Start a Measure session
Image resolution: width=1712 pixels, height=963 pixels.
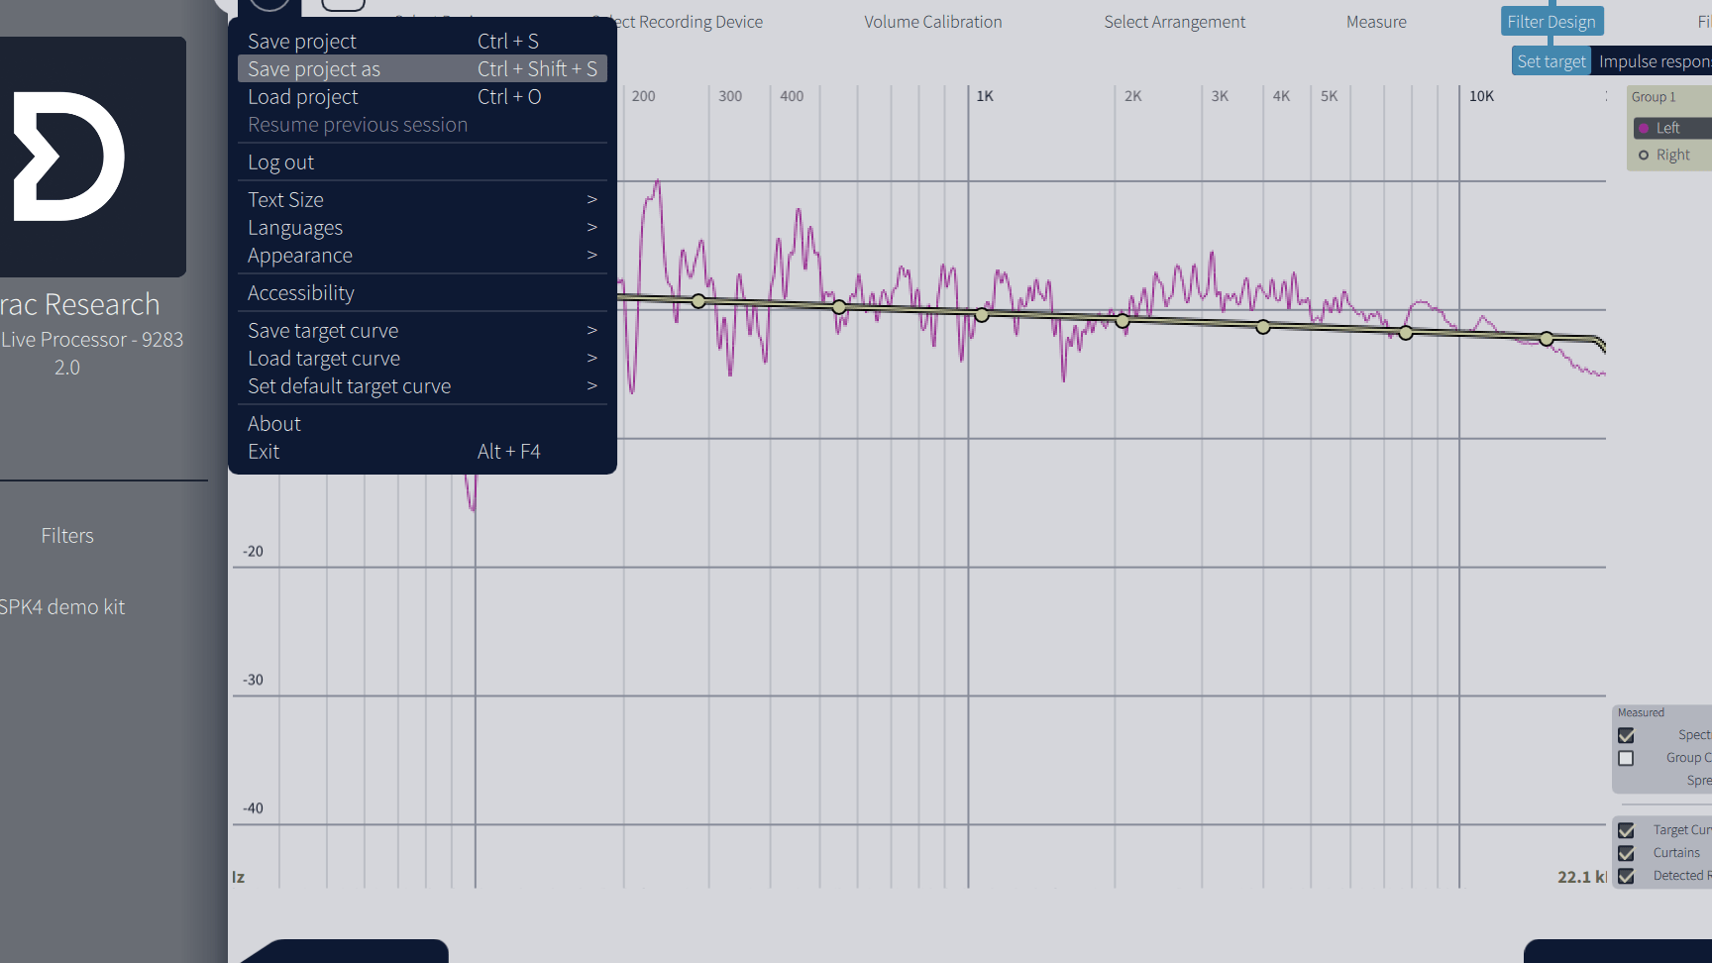(x=1376, y=21)
